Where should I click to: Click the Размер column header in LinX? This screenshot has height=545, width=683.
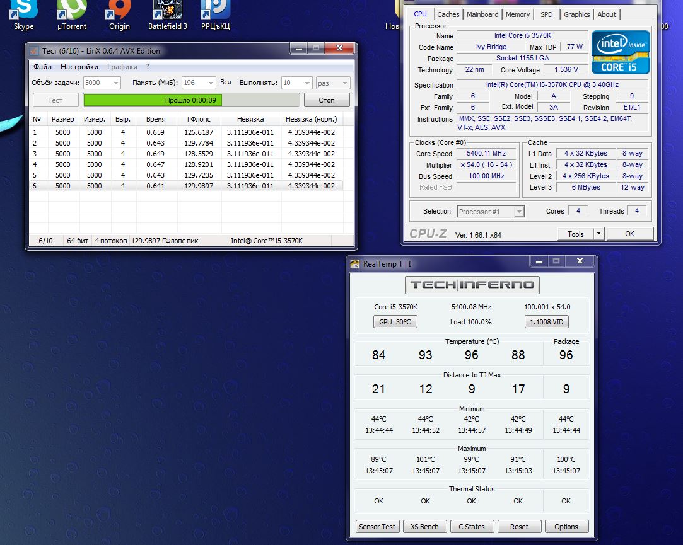(x=62, y=119)
